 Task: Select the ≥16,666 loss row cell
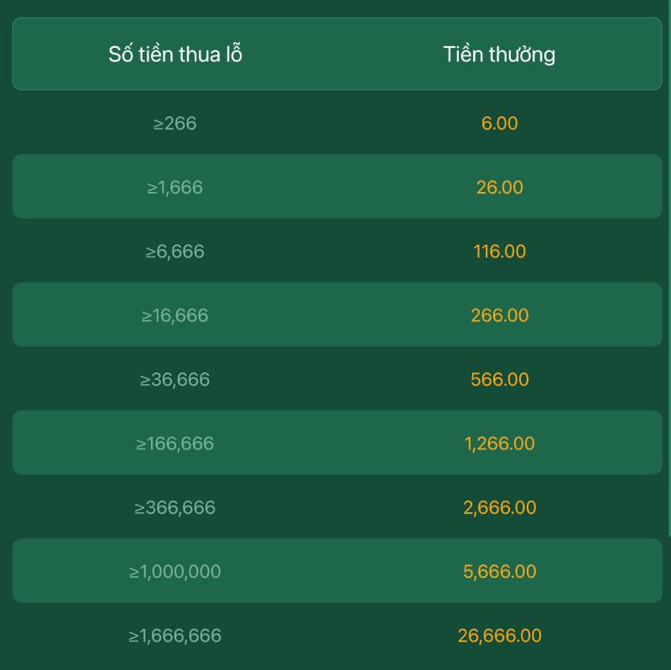coord(174,315)
